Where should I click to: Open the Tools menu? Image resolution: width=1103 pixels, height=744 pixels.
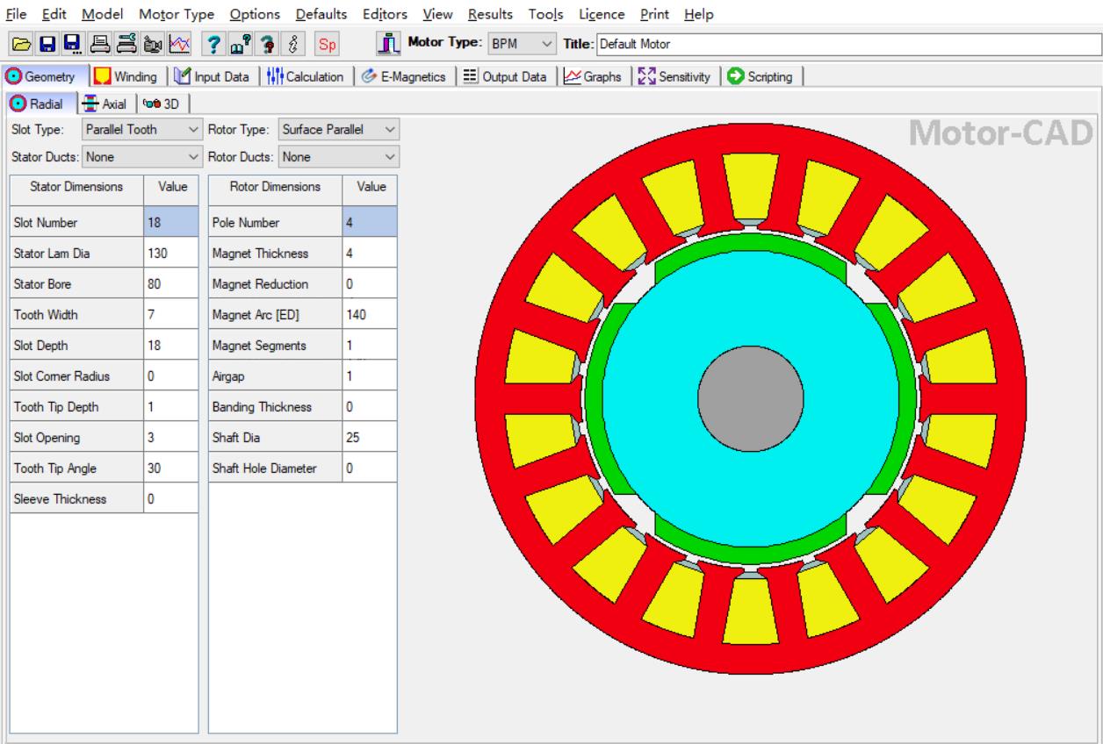pyautogui.click(x=547, y=14)
